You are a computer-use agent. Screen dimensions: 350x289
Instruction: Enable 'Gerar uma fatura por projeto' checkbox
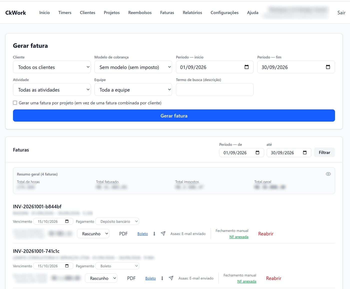click(x=15, y=103)
